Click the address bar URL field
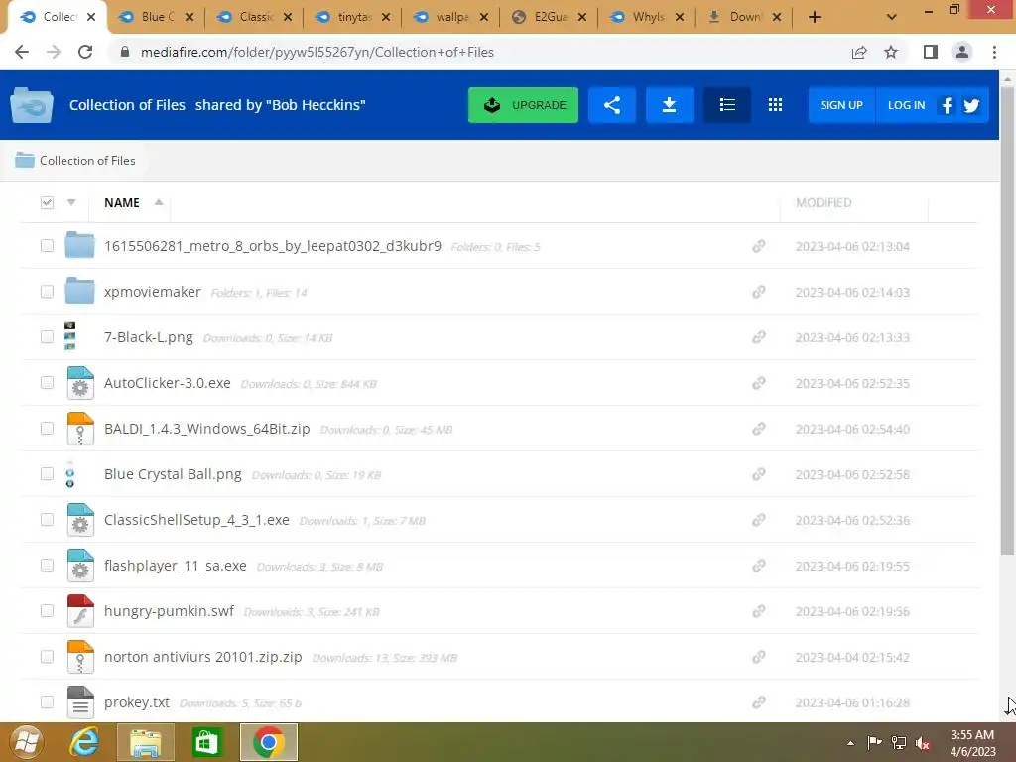The image size is (1016, 762). pyautogui.click(x=479, y=52)
